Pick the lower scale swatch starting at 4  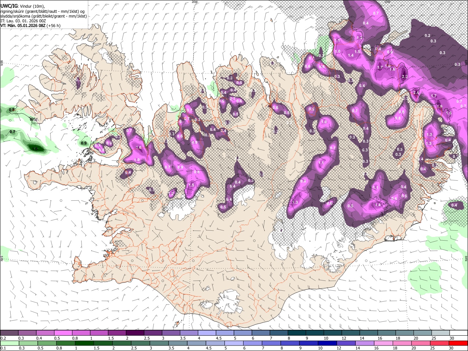click(197, 343)
